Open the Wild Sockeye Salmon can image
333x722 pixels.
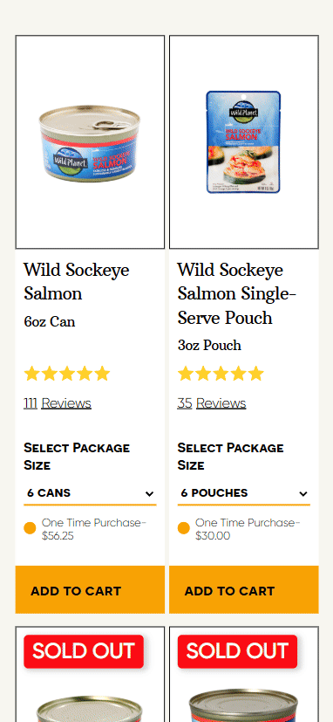point(90,141)
